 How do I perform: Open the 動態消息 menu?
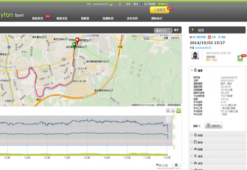(62, 18)
